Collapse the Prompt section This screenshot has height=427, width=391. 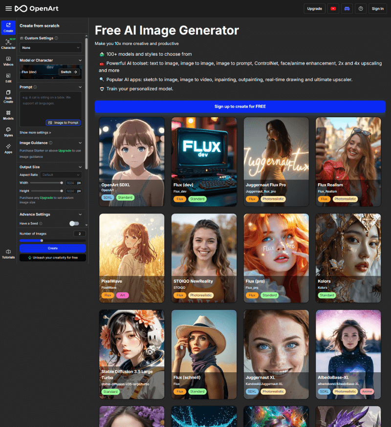[x=80, y=87]
